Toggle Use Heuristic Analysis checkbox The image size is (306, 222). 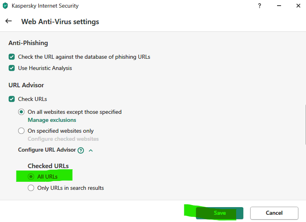click(12, 68)
